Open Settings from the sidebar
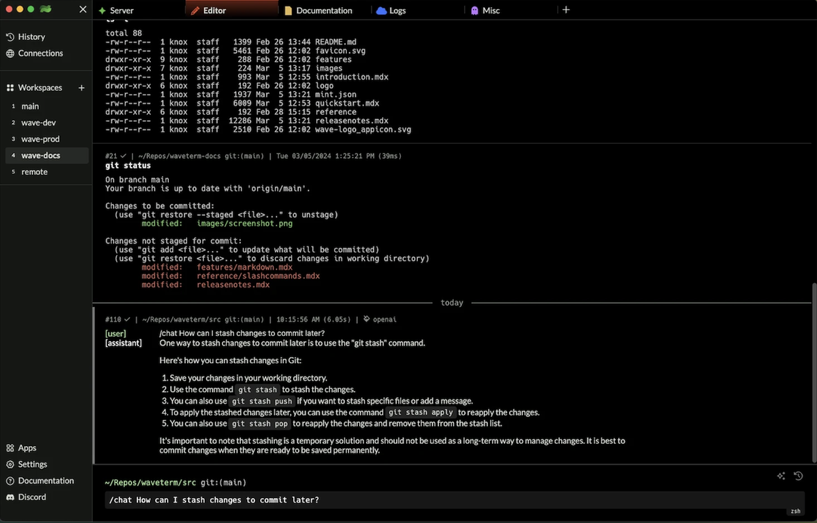Screen dimensions: 817x523 point(27,464)
